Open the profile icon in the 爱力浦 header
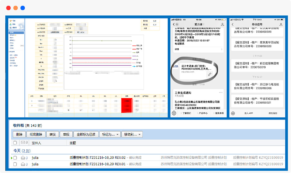Screen dimensions: 291x173 [x=222, y=24]
